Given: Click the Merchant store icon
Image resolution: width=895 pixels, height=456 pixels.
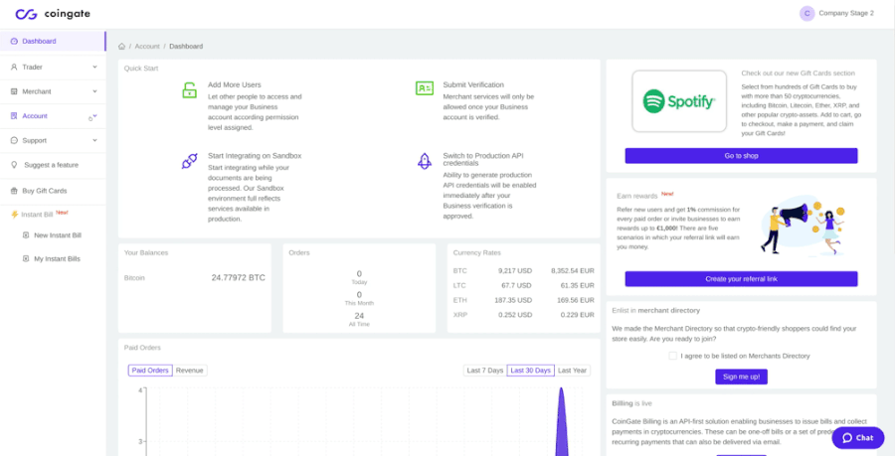Looking at the screenshot, I should tap(14, 91).
